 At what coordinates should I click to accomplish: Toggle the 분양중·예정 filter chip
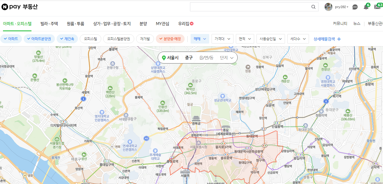170,39
